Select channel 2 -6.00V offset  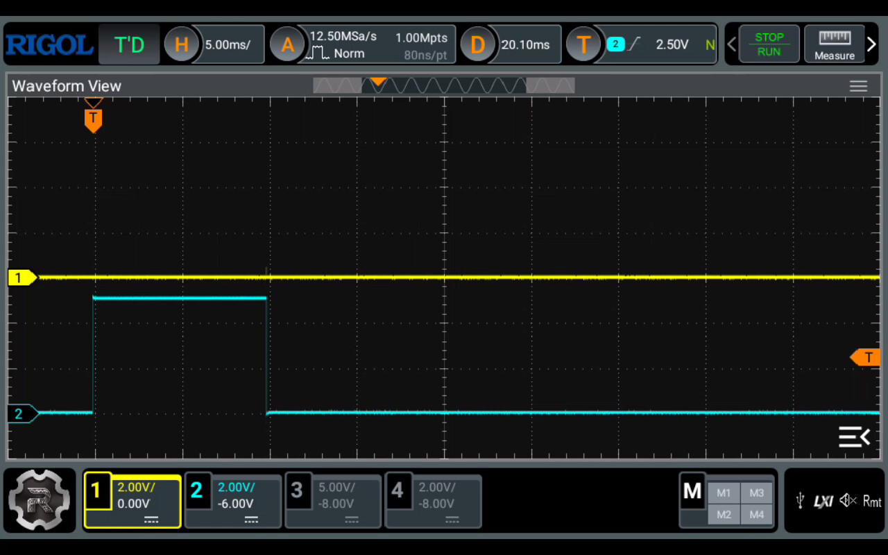236,504
